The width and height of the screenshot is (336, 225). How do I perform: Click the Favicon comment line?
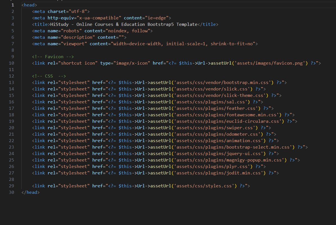(53, 56)
